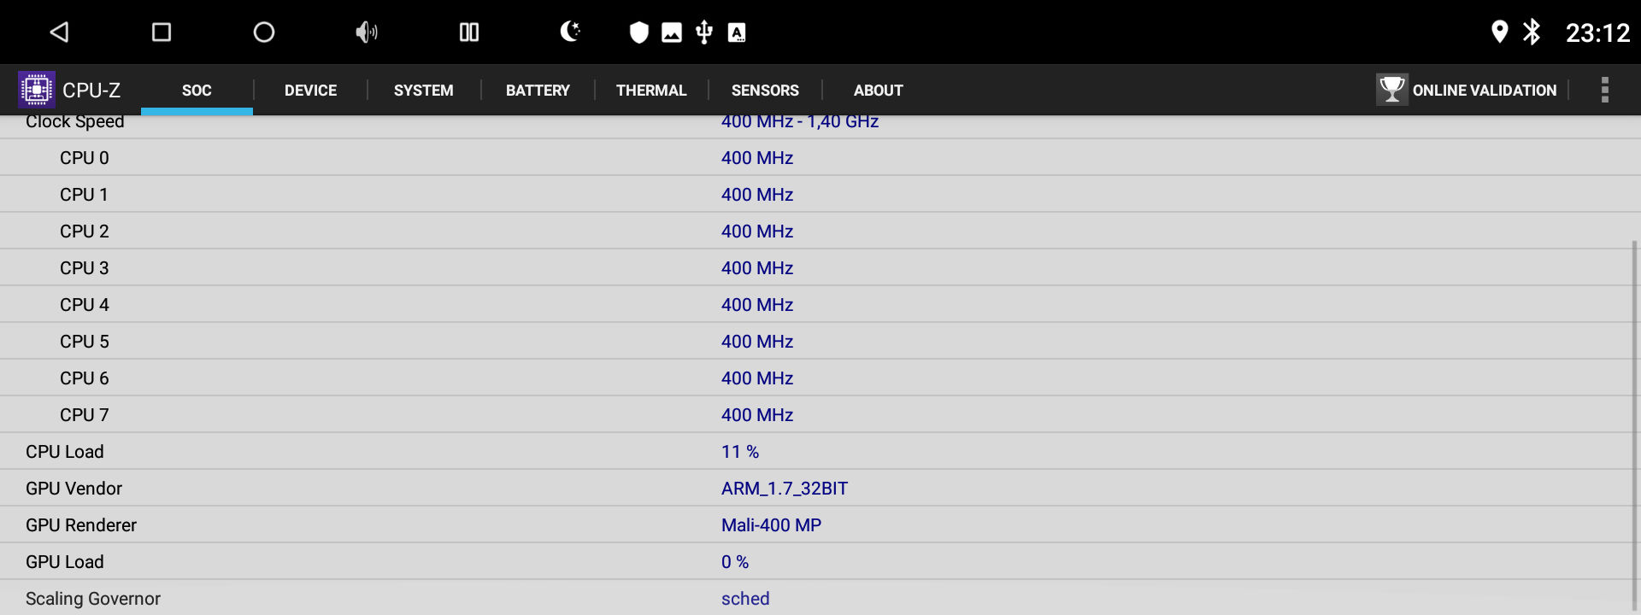Click the trophy validation icon

tap(1392, 89)
